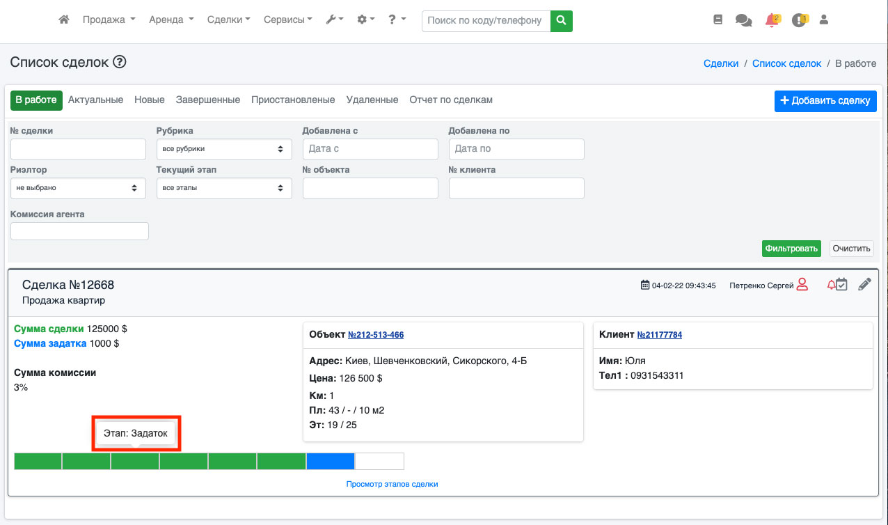Open the Продажа menu

(109, 20)
